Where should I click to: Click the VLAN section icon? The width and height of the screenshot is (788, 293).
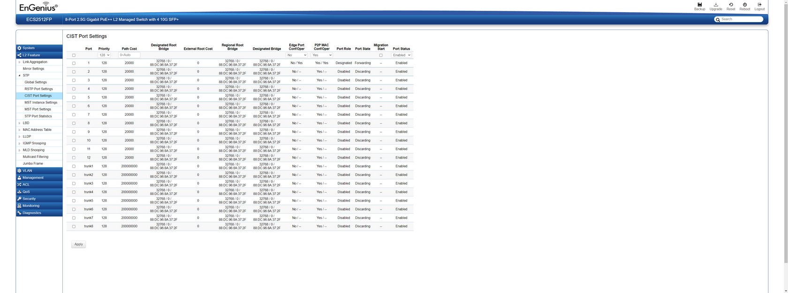[19, 171]
